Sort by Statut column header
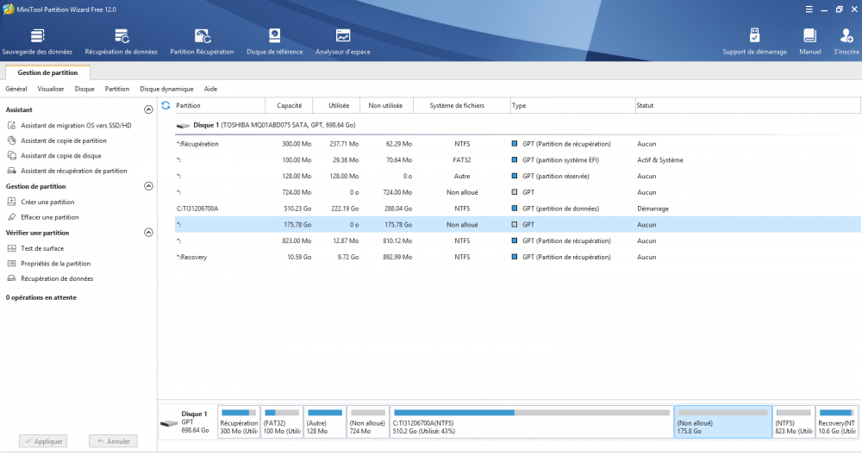 coord(747,105)
